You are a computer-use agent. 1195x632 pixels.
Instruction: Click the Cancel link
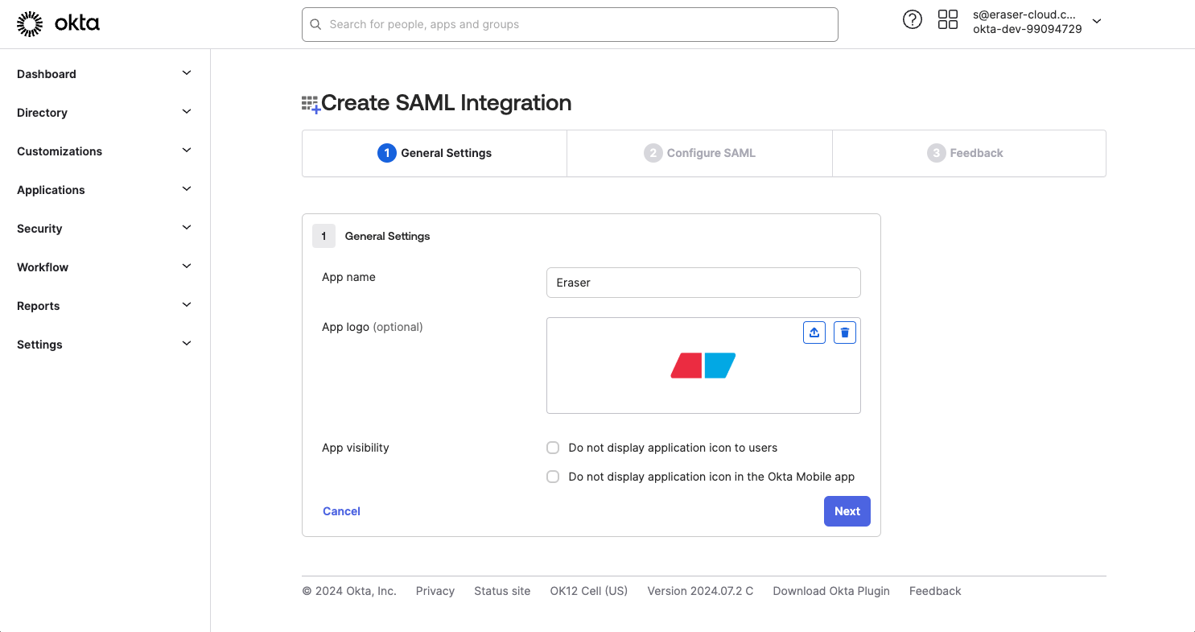click(341, 511)
